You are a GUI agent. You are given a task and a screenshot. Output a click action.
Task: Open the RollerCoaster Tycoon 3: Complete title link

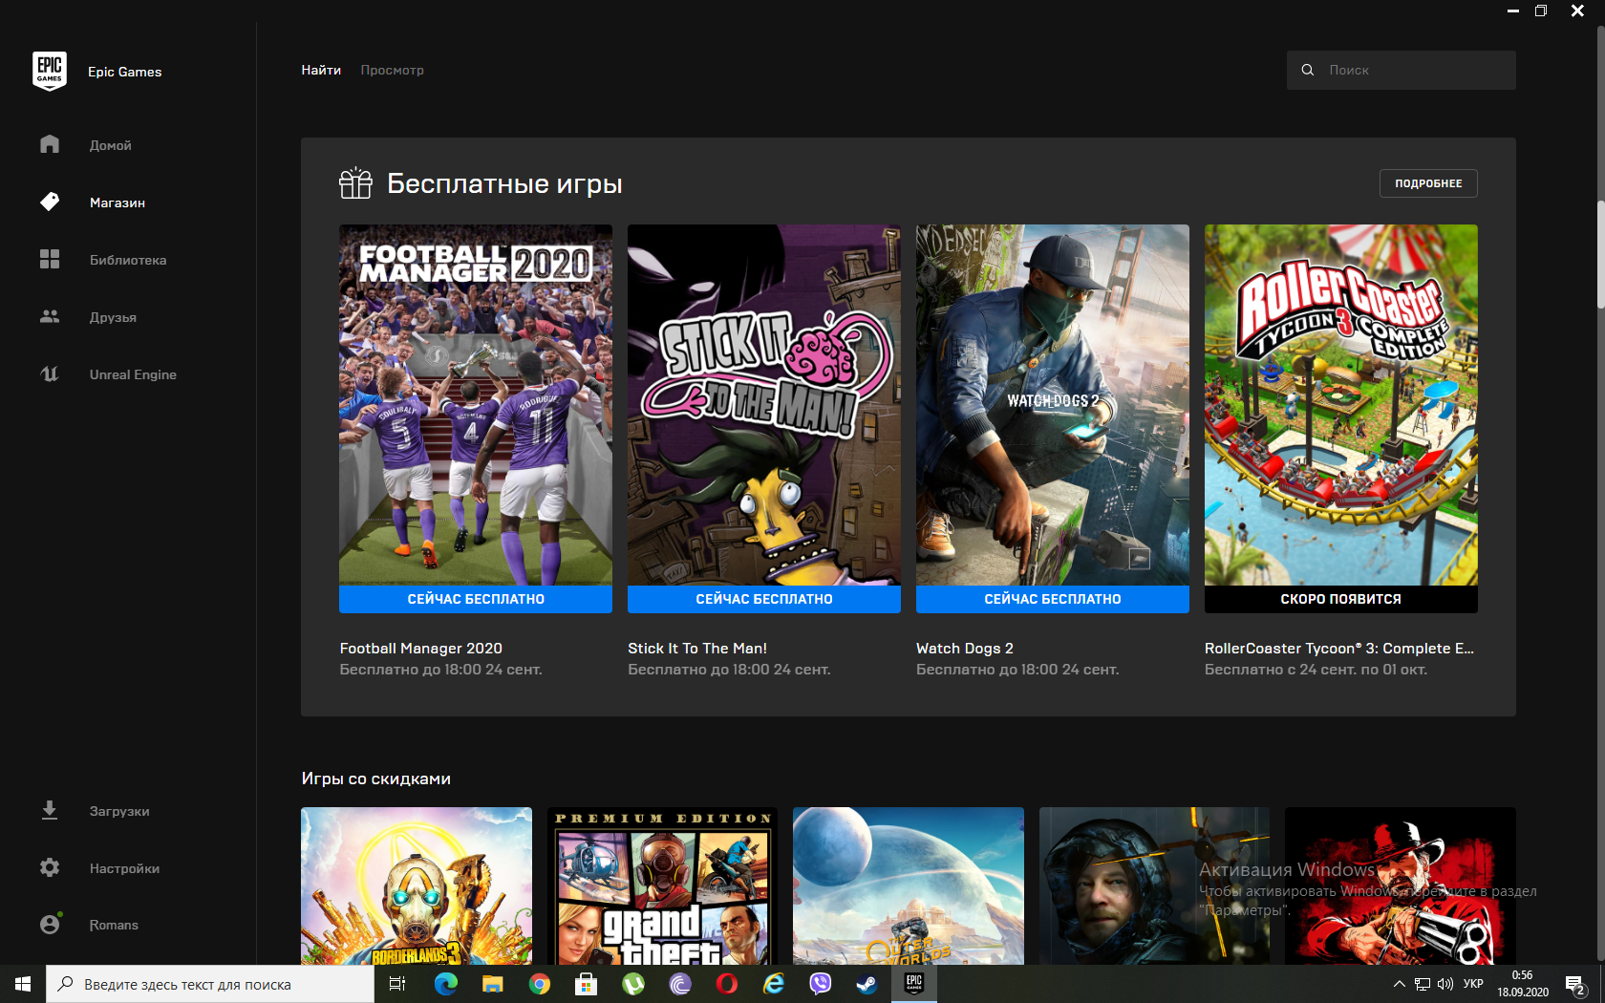pos(1339,648)
